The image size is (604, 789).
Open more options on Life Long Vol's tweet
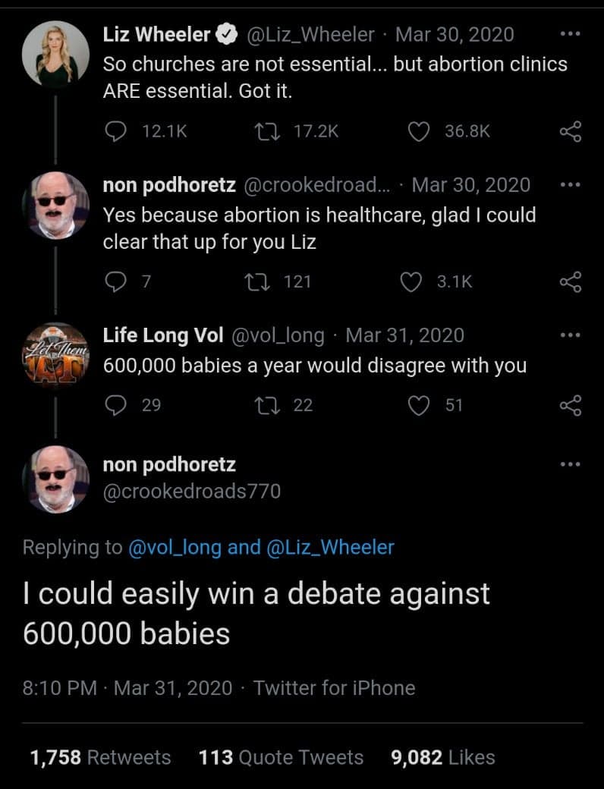[571, 335]
